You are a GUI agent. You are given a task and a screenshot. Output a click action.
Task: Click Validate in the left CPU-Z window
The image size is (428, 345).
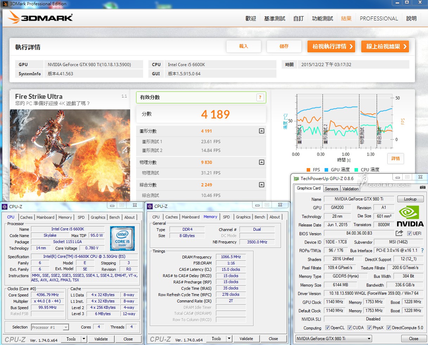pyautogui.click(x=101, y=339)
